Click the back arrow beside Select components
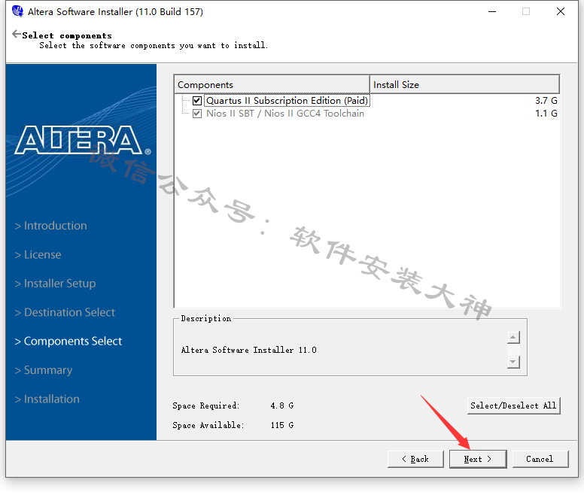The height and width of the screenshot is (501, 584). 17,35
